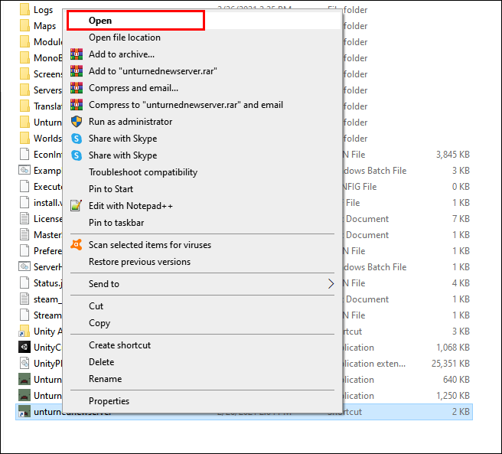Viewport: 502px width, 454px height.
Task: Click WinRAR icon beside "Add to archive..."
Action: pos(76,54)
